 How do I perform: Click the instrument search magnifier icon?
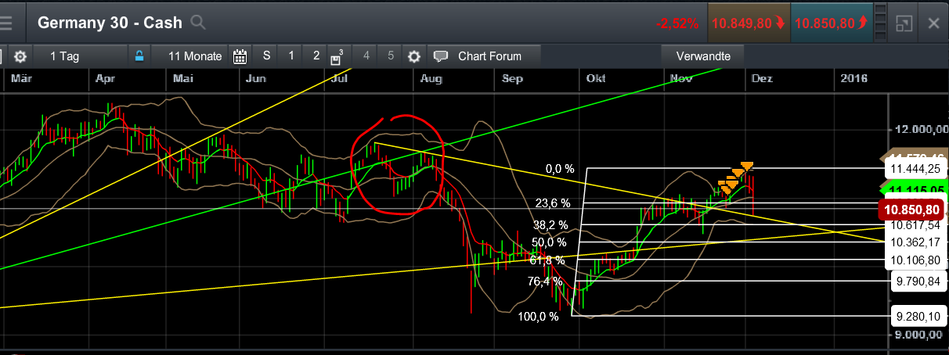point(198,23)
